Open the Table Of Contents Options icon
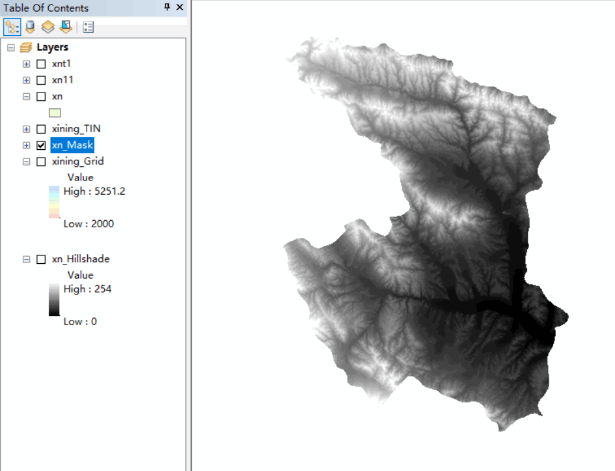The width and height of the screenshot is (615, 471). (89, 27)
